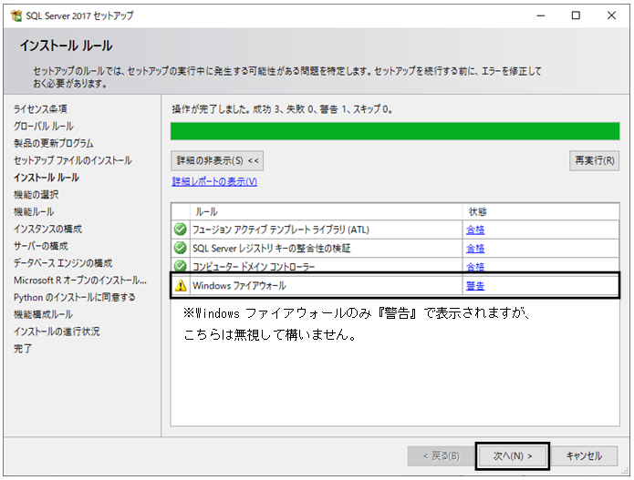Select データベース エンジンの構成 step

point(63,263)
